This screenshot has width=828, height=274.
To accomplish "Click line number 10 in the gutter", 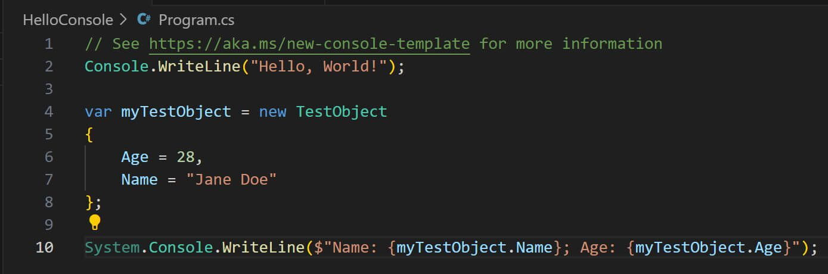I will tap(44, 247).
